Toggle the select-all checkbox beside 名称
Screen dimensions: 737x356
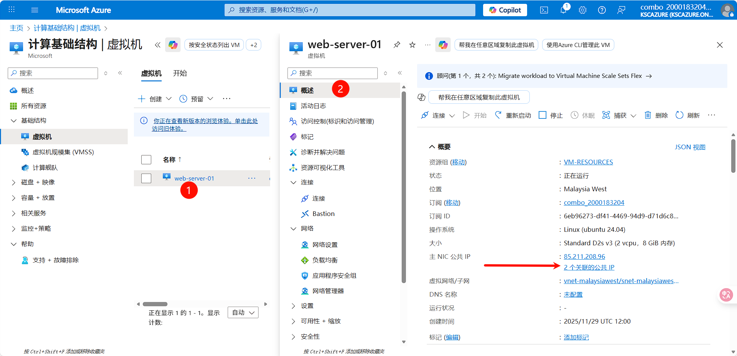[146, 160]
